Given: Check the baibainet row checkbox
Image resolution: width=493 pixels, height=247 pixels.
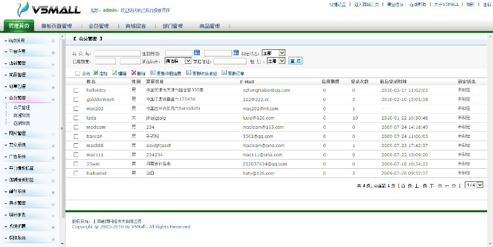Looking at the screenshot, I should click(76, 173).
